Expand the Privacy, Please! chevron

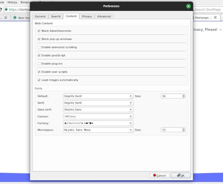tap(220, 30)
